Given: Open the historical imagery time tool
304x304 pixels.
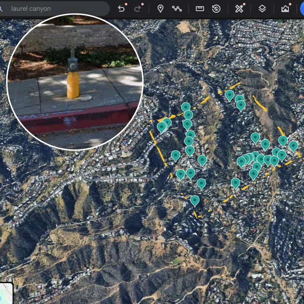Looking at the screenshot, I should pos(216,8).
